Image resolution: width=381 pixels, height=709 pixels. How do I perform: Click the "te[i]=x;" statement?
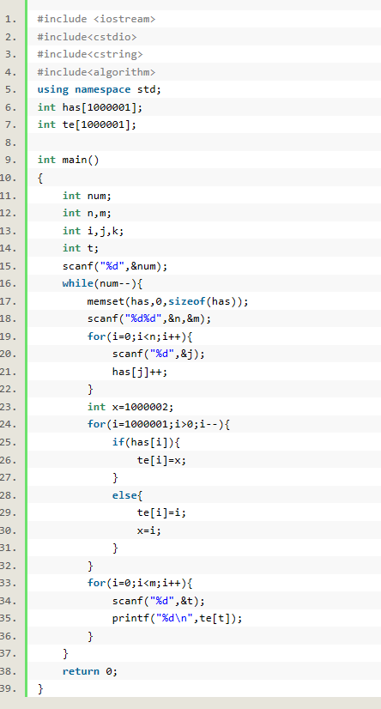click(x=162, y=460)
